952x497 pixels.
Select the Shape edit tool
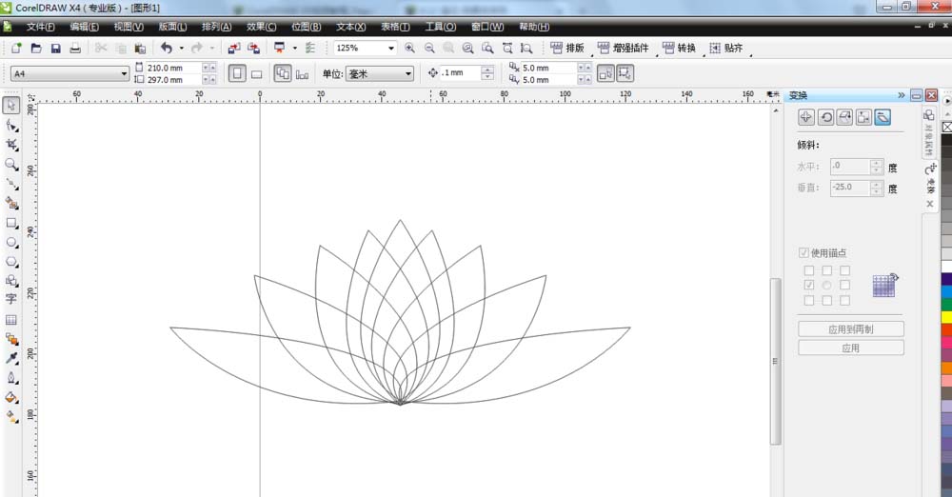click(x=10, y=125)
